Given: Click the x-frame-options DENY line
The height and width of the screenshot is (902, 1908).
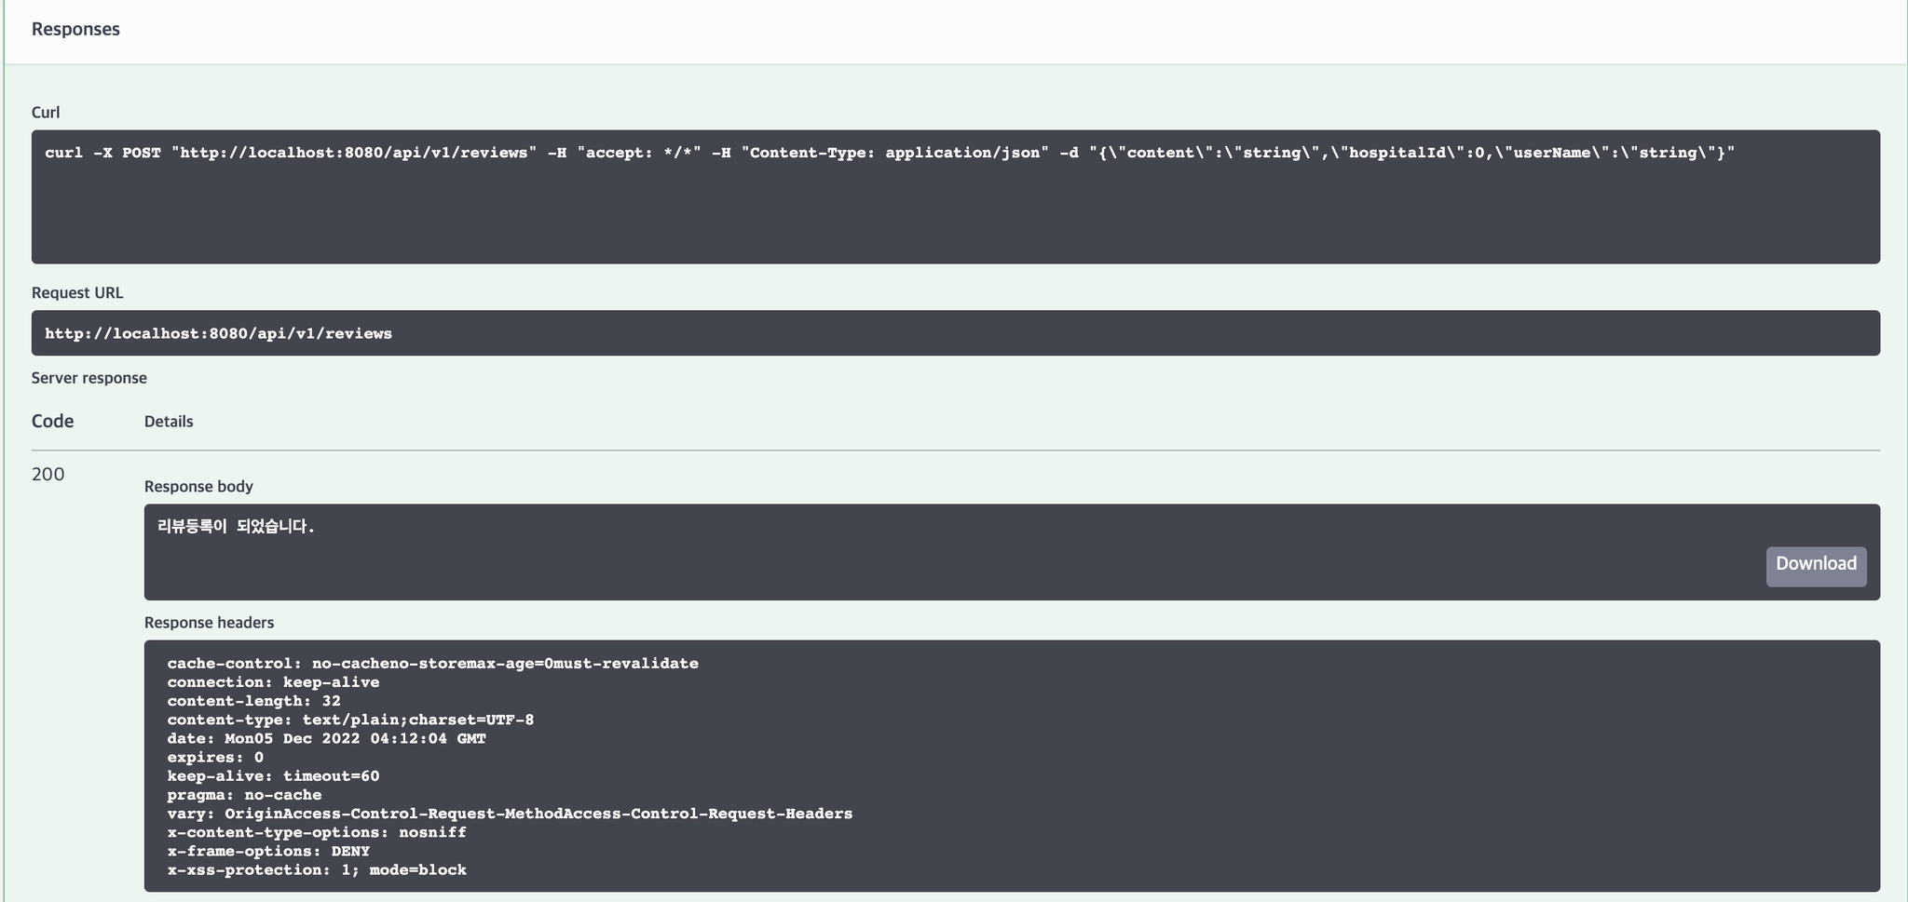Looking at the screenshot, I should click(268, 851).
